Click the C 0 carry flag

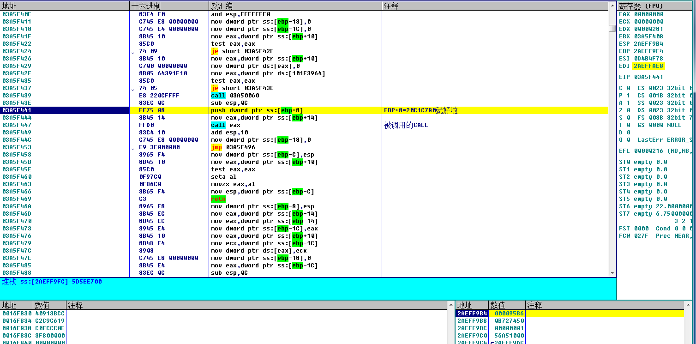(624, 88)
